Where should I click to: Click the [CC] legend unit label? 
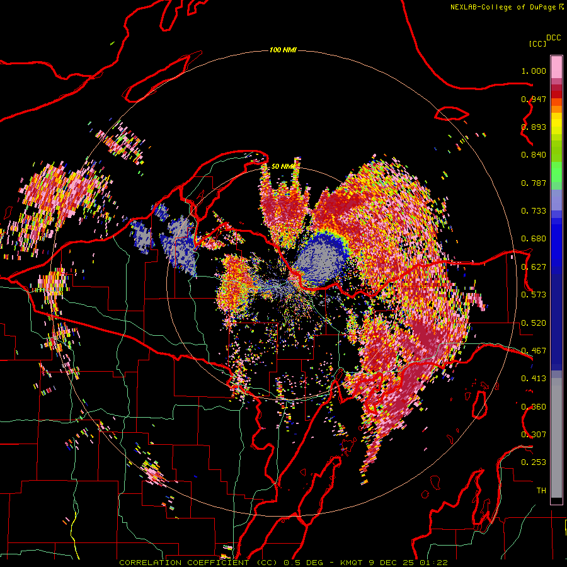point(537,43)
